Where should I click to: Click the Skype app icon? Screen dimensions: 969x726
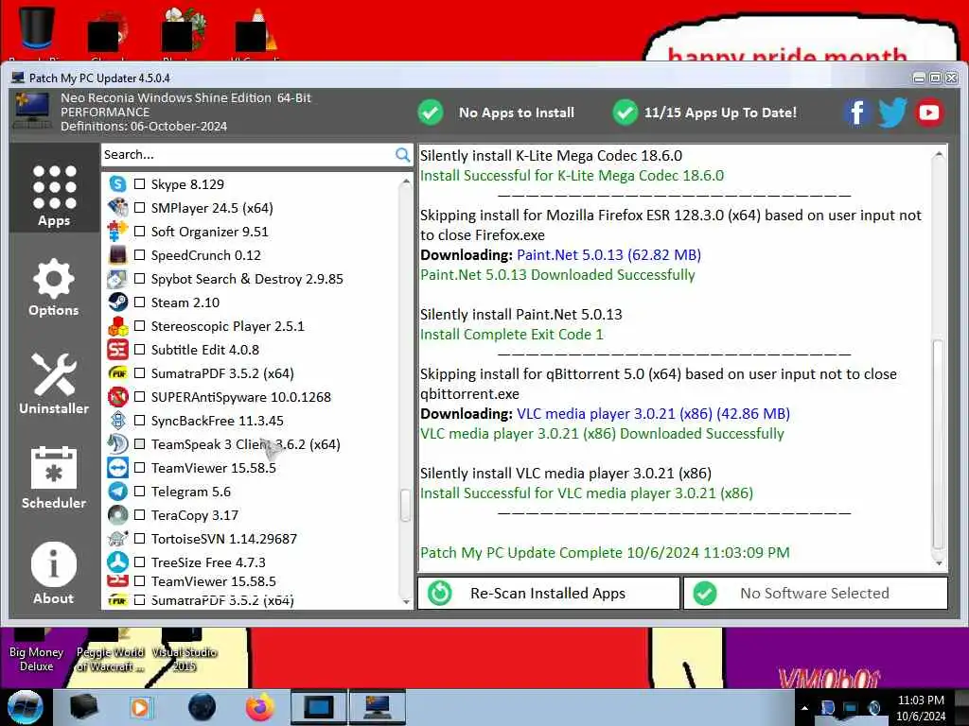117,184
